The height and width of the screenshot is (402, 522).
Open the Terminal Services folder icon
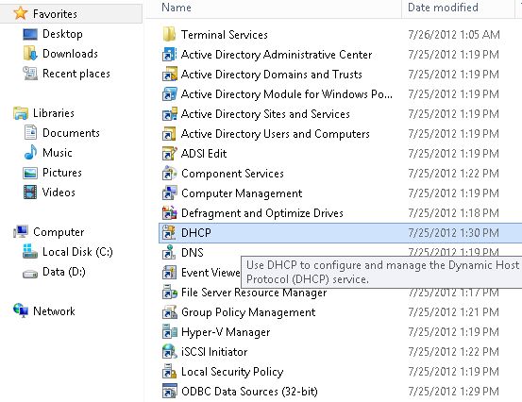point(170,34)
